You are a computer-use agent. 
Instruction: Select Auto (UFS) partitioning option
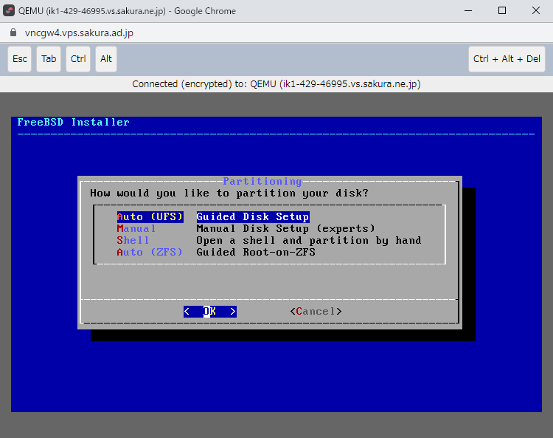[x=150, y=217]
